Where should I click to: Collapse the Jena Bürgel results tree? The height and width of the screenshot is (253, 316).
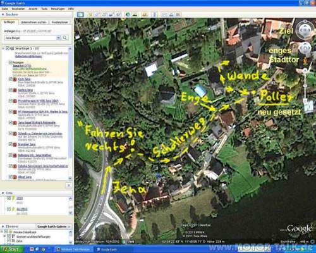coord(3,49)
